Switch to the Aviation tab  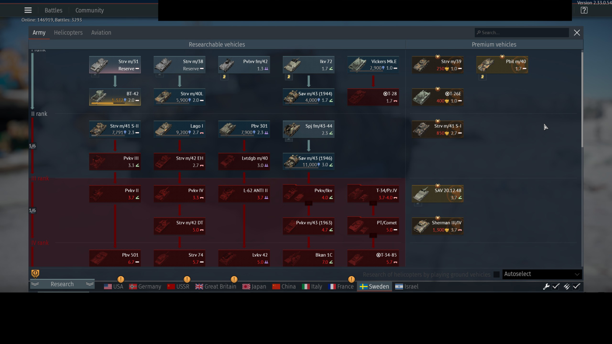tap(101, 33)
